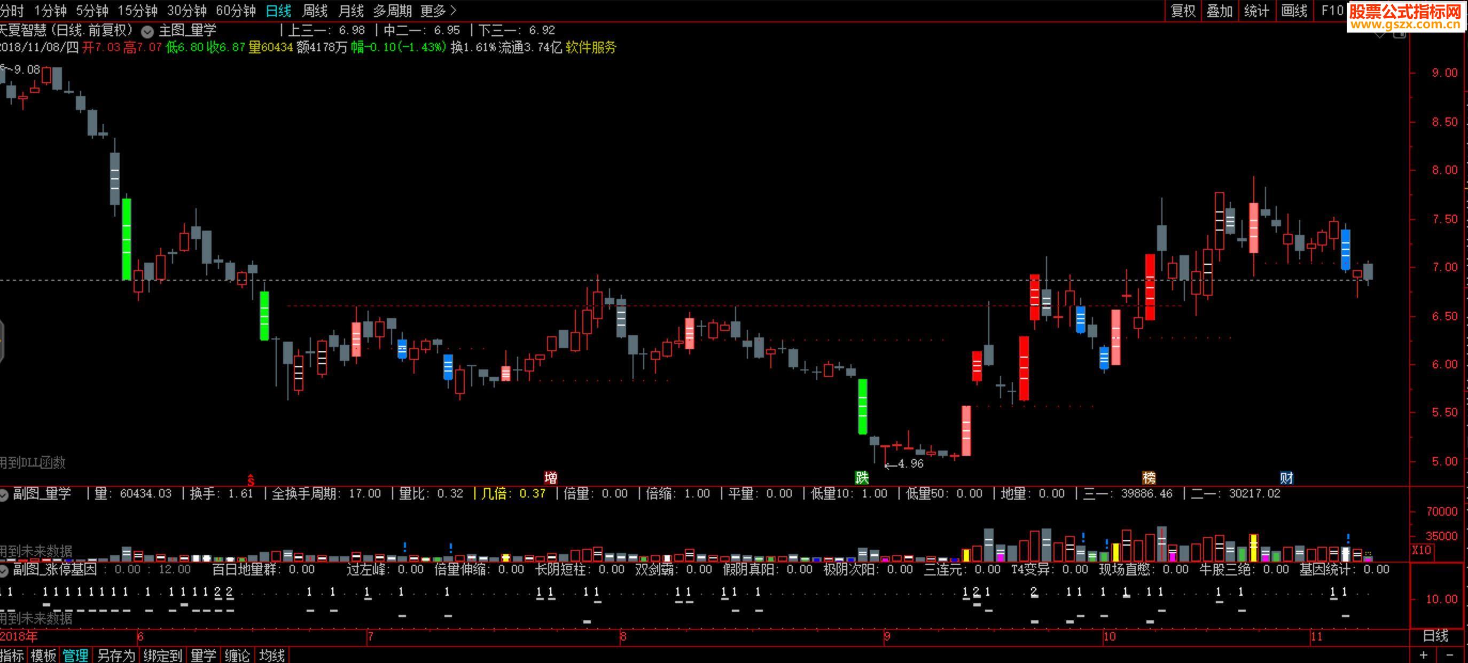This screenshot has height=663, width=1468.
Task: Open F10 company info
Action: click(1332, 11)
